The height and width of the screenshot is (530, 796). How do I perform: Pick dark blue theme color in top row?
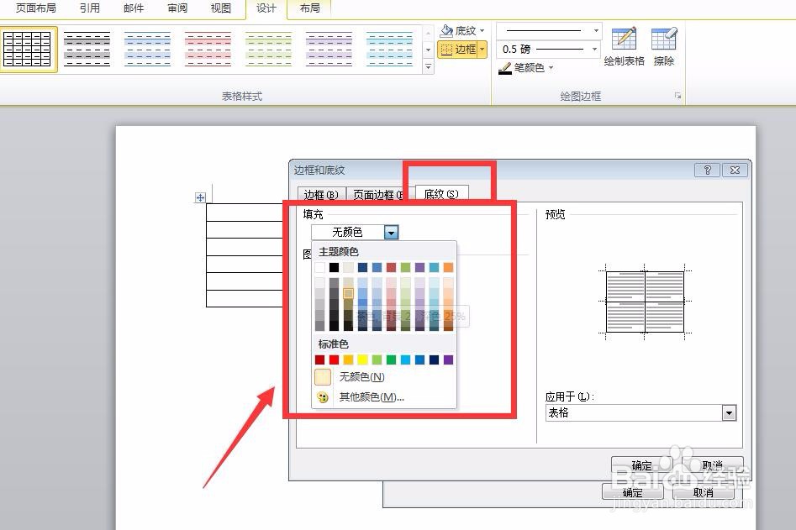[362, 267]
